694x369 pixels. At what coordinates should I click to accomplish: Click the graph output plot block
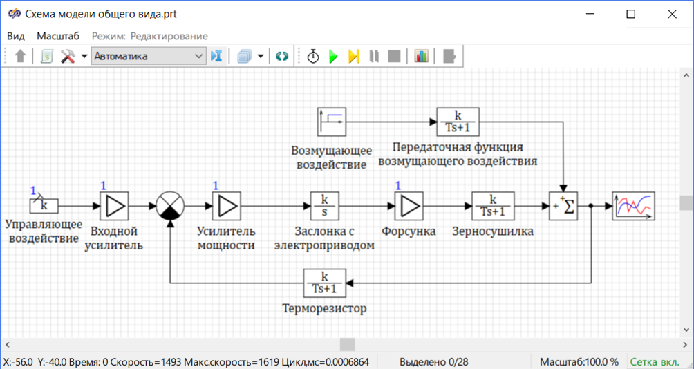(633, 206)
